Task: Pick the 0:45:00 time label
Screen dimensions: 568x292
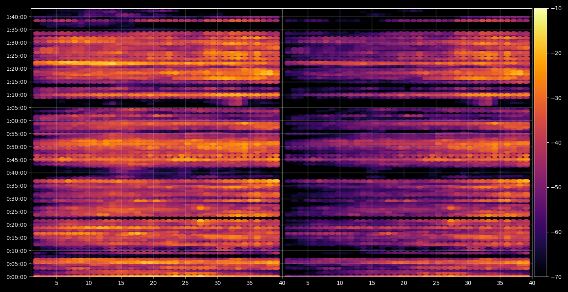Action: (17, 160)
